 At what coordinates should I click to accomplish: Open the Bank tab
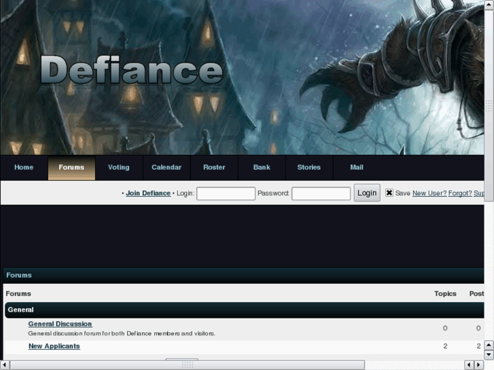tap(262, 167)
